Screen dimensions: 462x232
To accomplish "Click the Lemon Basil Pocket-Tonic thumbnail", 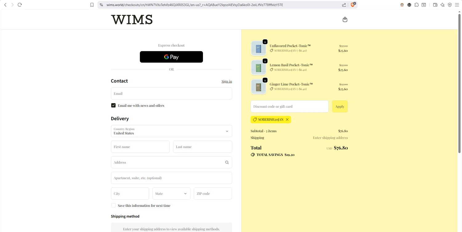I will pyautogui.click(x=258, y=68).
